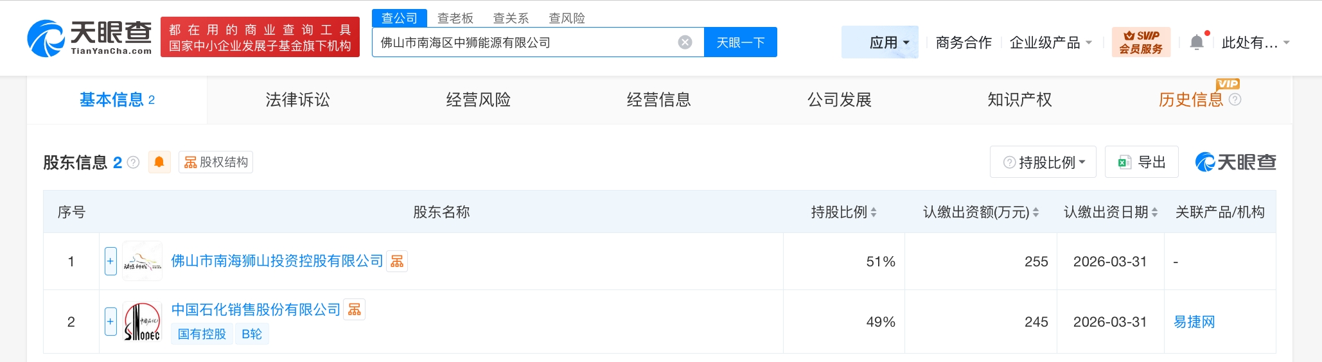Switch to the 法律诉讼 tab
1322x362 pixels.
pyautogui.click(x=297, y=100)
